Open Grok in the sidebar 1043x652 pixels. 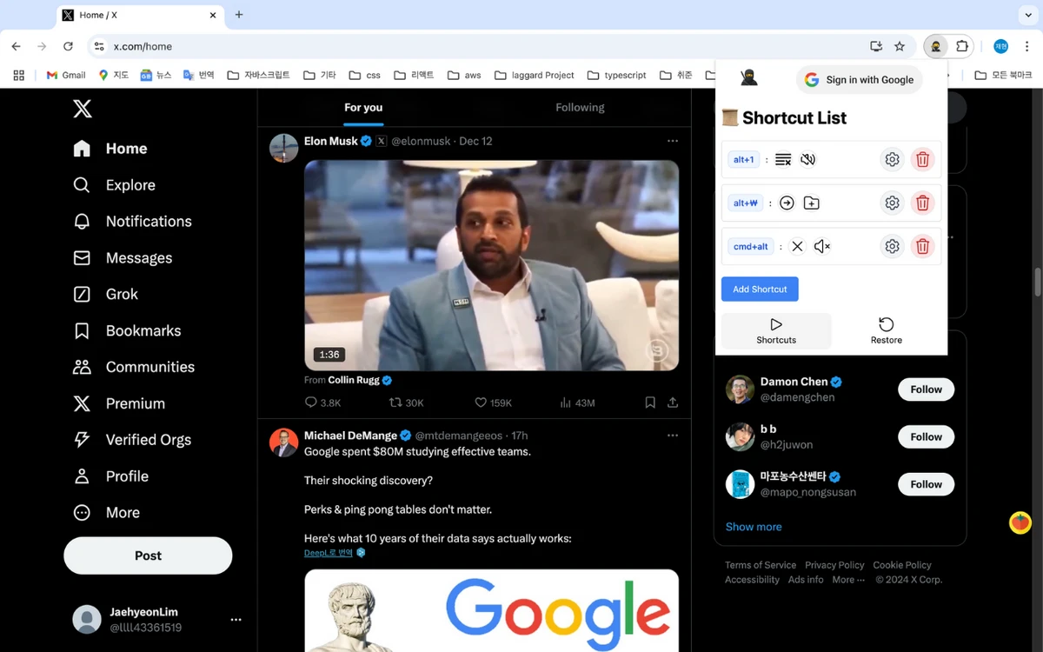105,295
